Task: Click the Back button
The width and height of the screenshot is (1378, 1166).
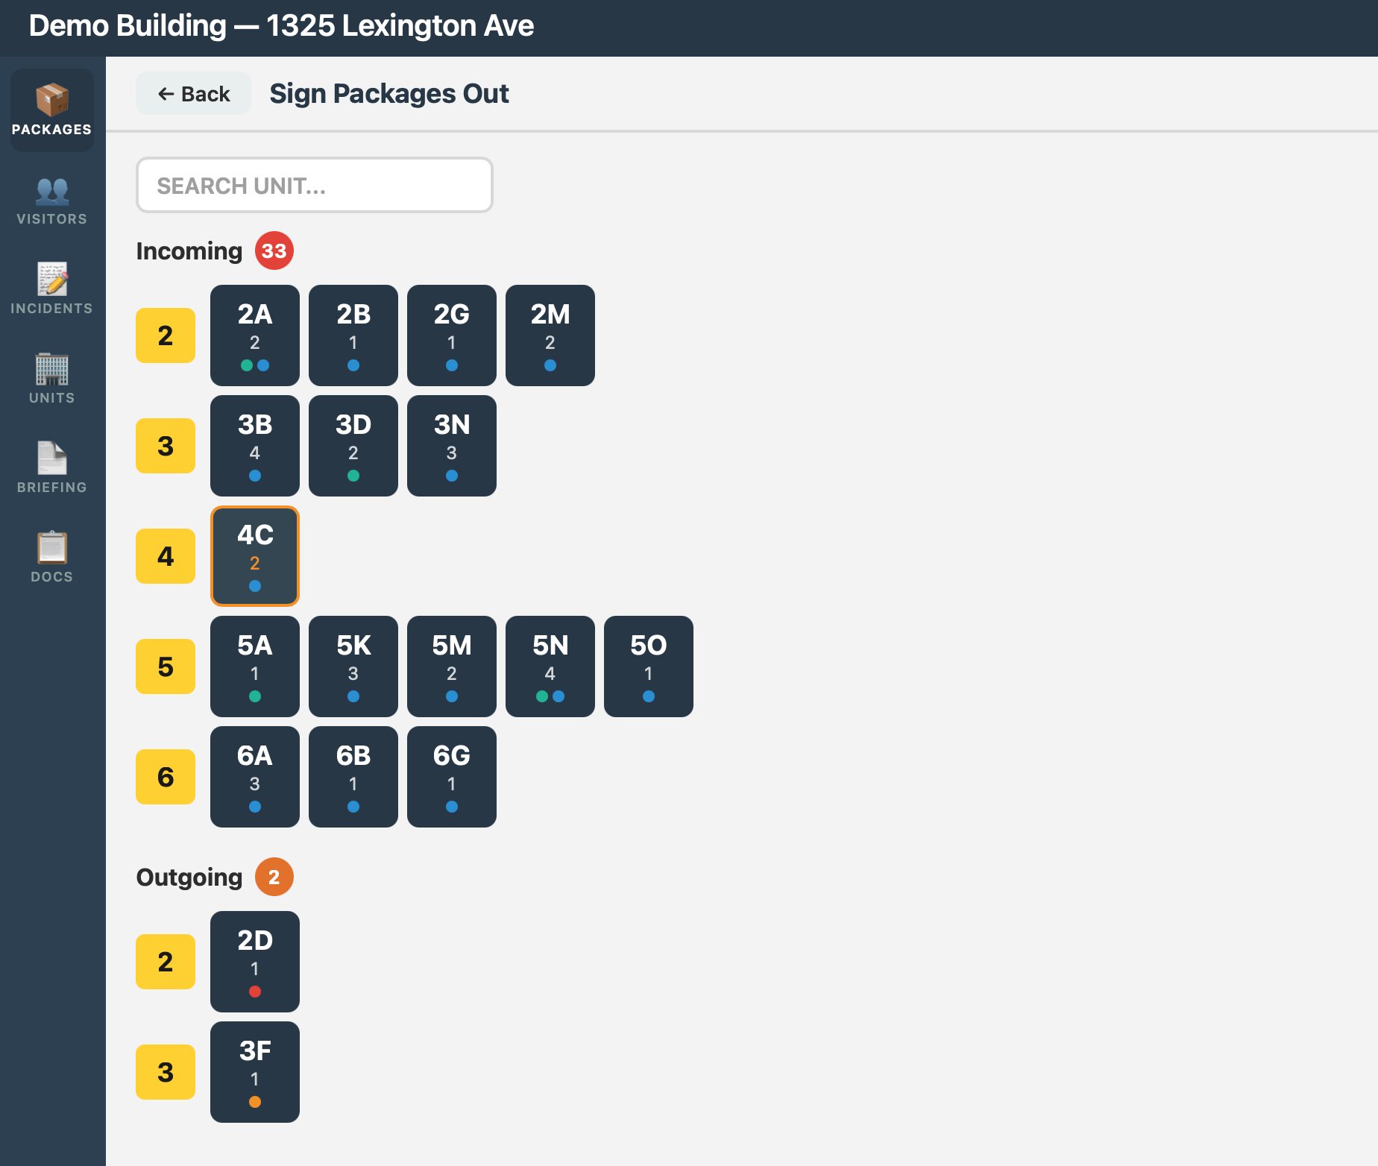Action: point(193,93)
